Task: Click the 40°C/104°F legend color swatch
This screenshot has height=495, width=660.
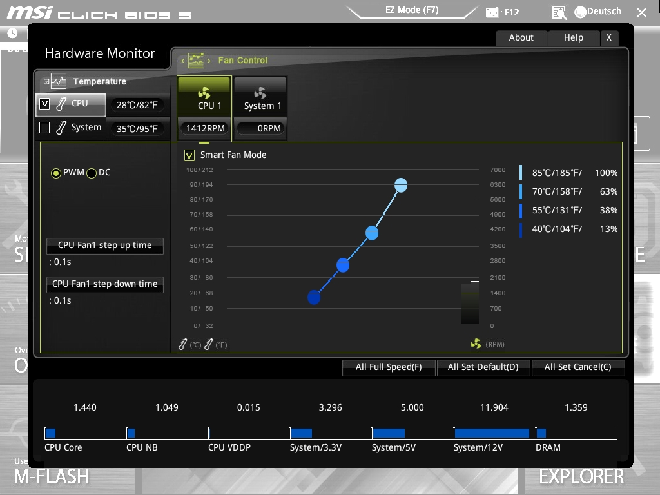Action: pyautogui.click(x=521, y=229)
